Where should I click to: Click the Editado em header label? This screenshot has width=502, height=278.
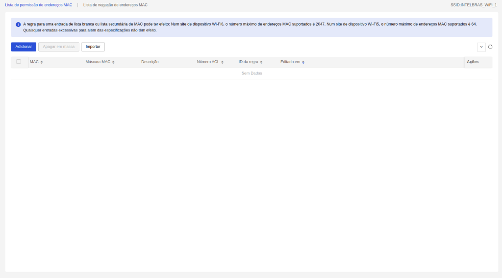[290, 62]
